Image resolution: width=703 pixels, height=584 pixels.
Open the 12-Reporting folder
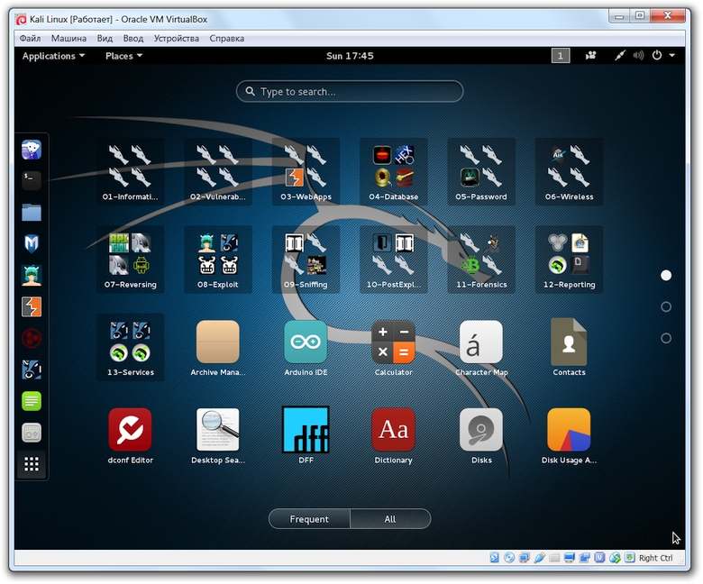tap(569, 260)
